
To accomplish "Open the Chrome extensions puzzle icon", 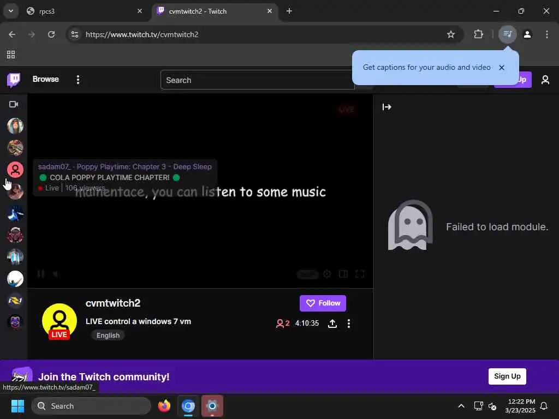I will [478, 34].
